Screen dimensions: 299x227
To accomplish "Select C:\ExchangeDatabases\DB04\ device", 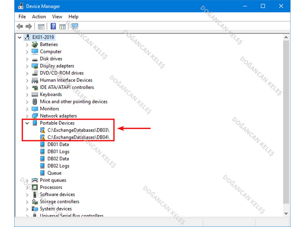I will pyautogui.click(x=78, y=137).
